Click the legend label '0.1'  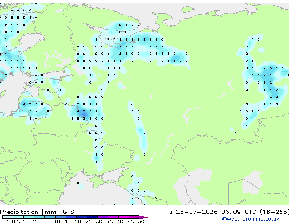[5, 221]
